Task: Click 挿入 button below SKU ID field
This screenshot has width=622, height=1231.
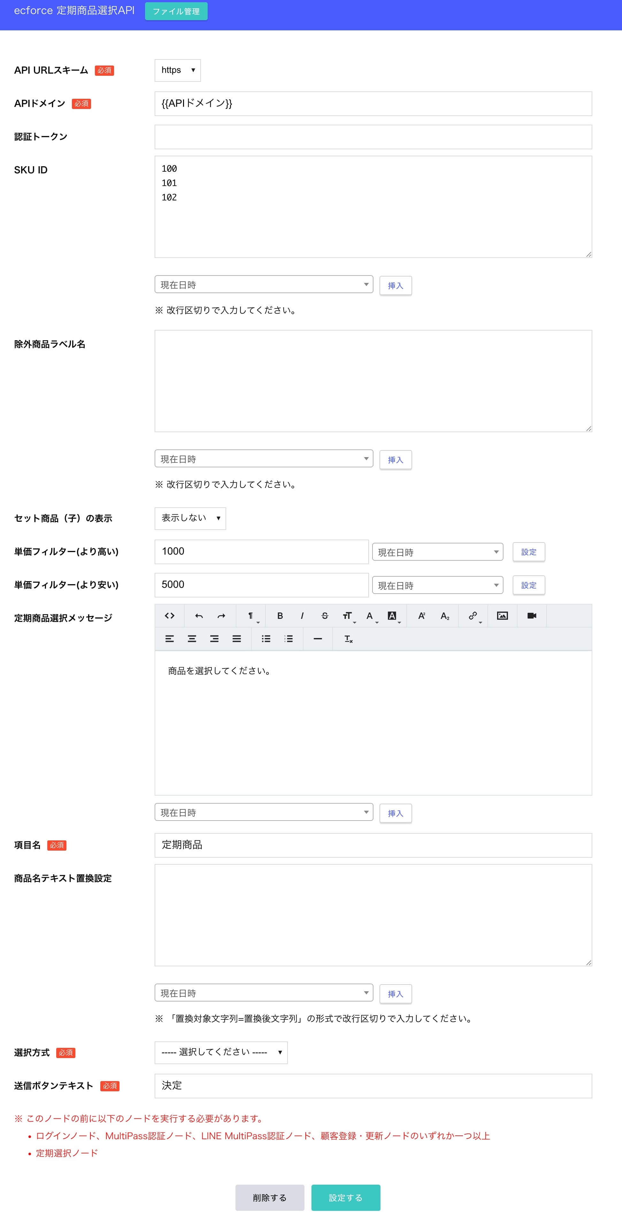Action: [x=395, y=285]
